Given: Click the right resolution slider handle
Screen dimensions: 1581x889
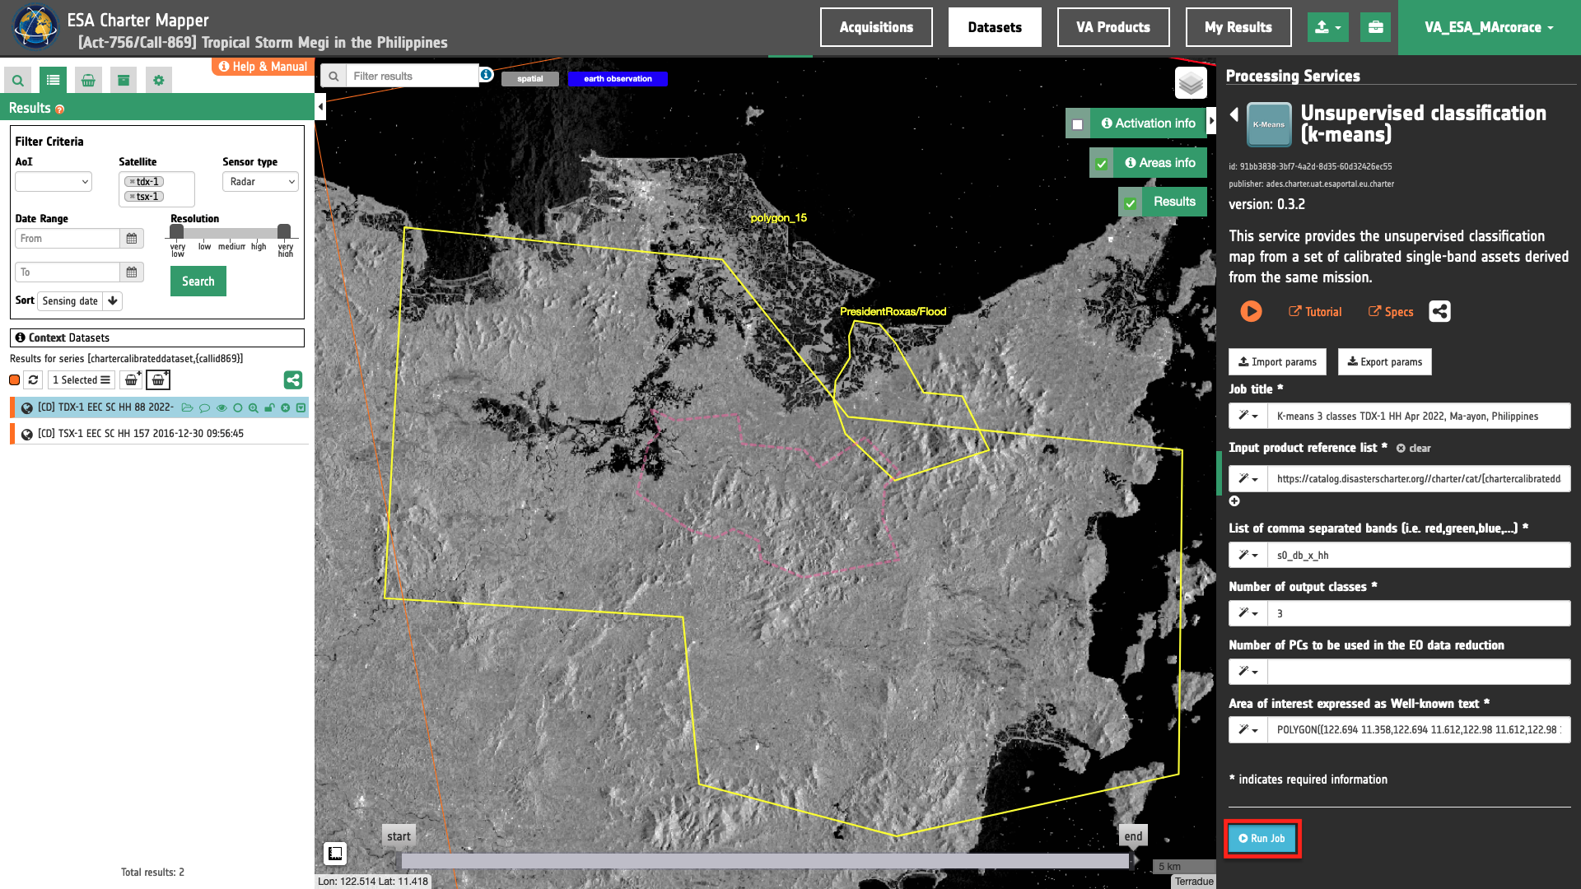Looking at the screenshot, I should [284, 232].
